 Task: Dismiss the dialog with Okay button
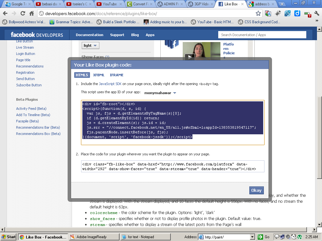(x=256, y=190)
